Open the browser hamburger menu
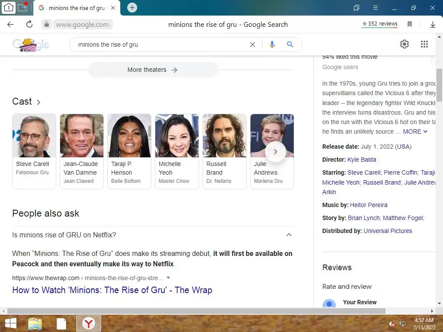 (x=376, y=8)
